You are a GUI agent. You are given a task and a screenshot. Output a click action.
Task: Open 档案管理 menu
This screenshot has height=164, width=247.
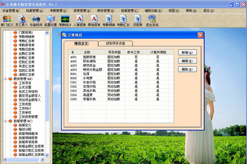coord(35,11)
